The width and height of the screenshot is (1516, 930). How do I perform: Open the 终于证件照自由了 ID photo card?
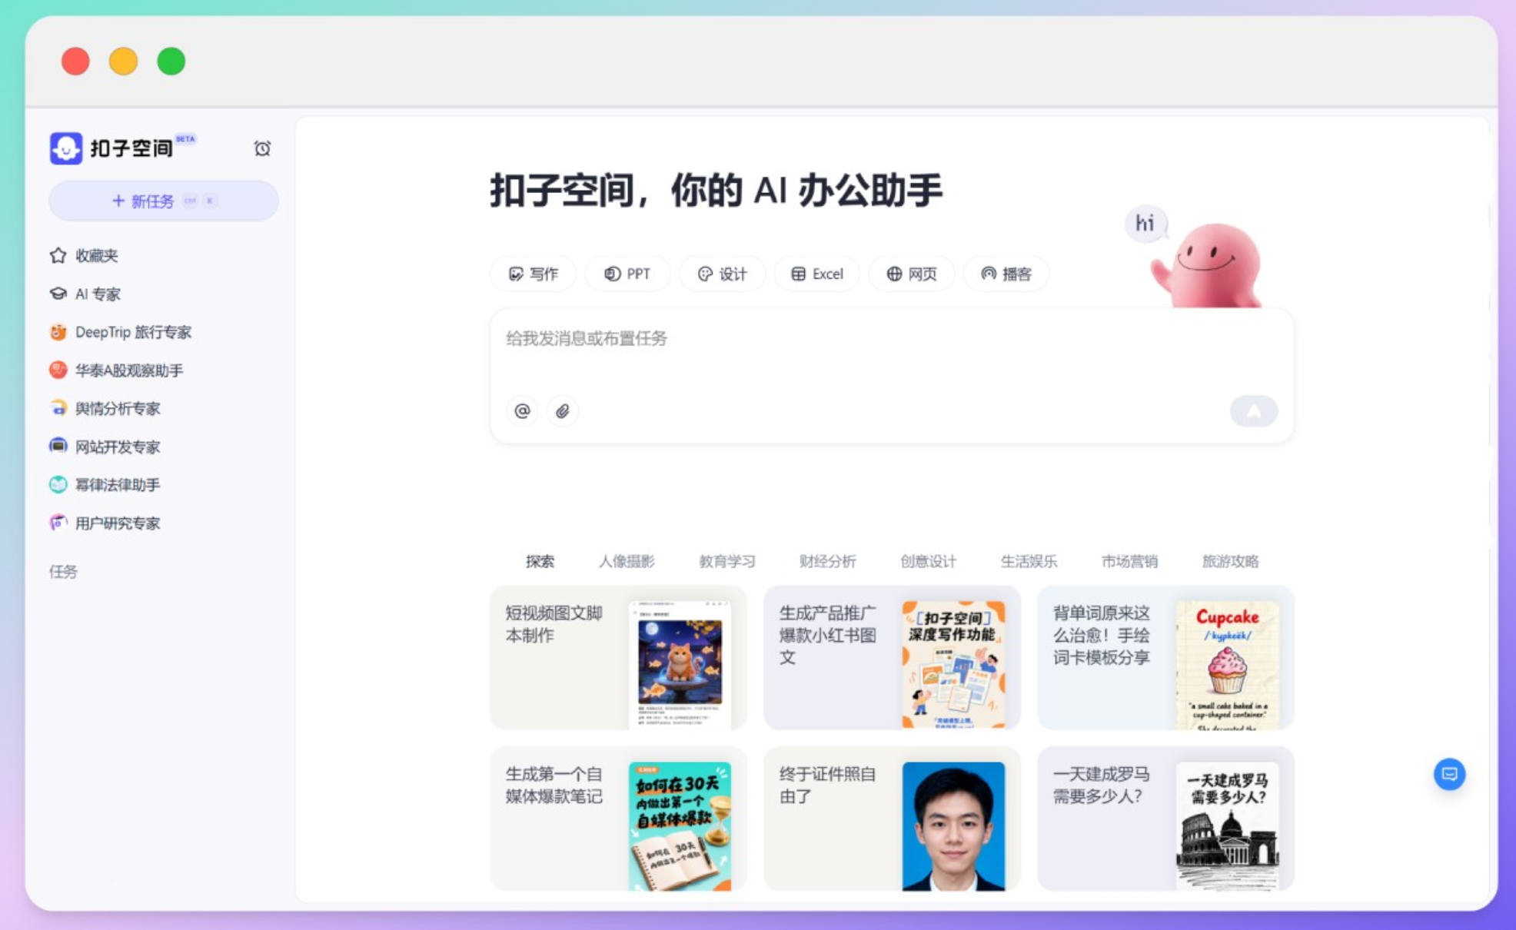pyautogui.click(x=892, y=819)
